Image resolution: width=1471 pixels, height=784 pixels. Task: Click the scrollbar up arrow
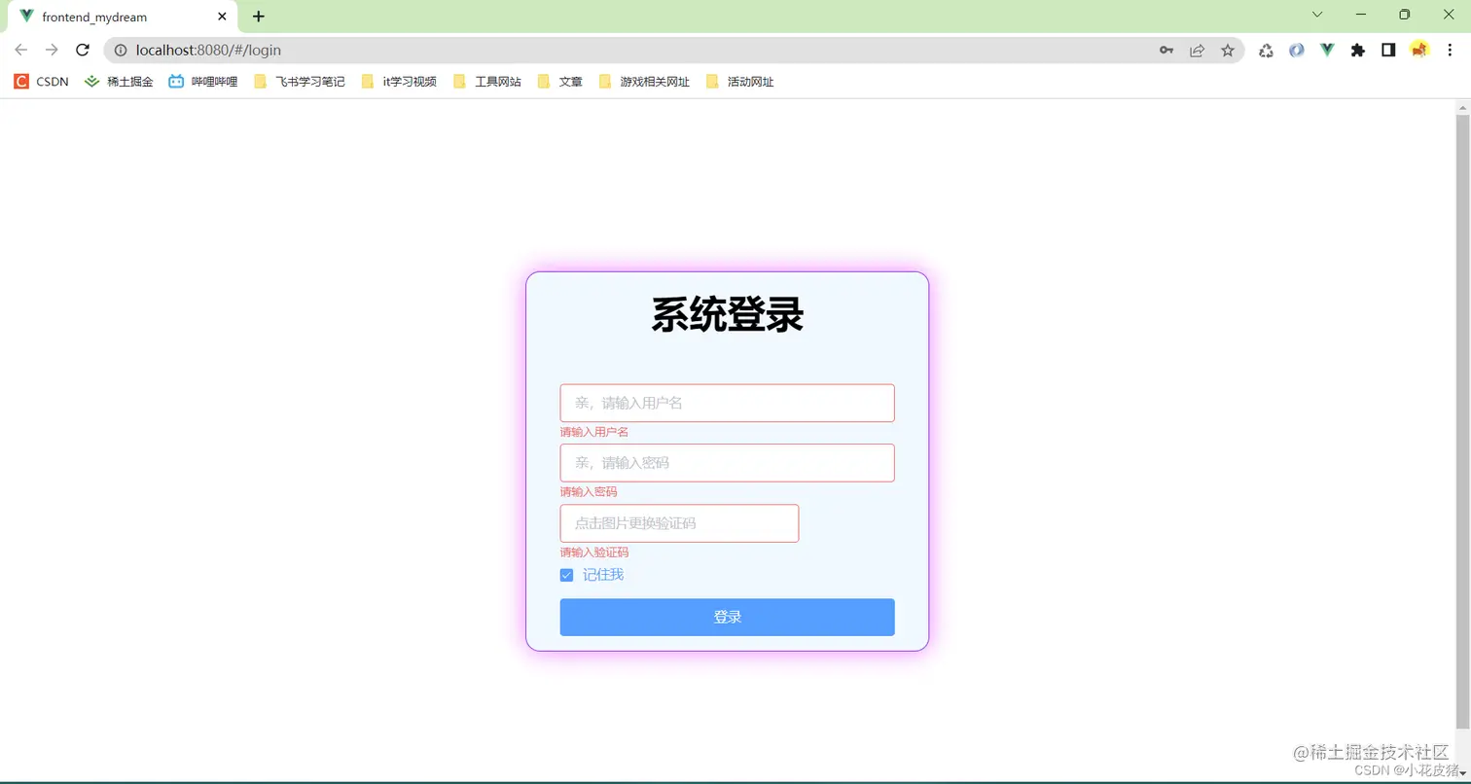(x=1462, y=106)
